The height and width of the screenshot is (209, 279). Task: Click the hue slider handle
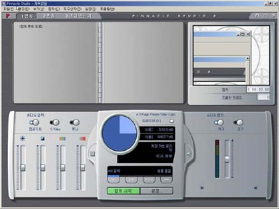pos(63,168)
